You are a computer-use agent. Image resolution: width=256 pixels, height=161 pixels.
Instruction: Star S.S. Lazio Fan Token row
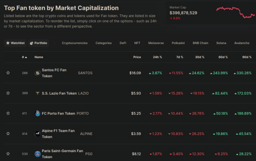click(x=8, y=93)
